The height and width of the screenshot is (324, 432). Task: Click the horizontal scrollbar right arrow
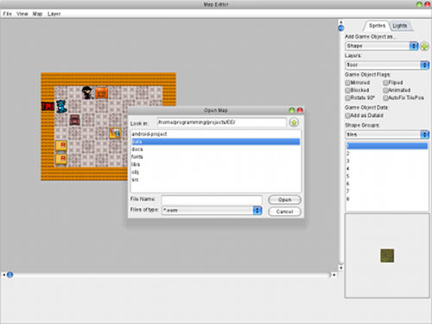coord(334,275)
